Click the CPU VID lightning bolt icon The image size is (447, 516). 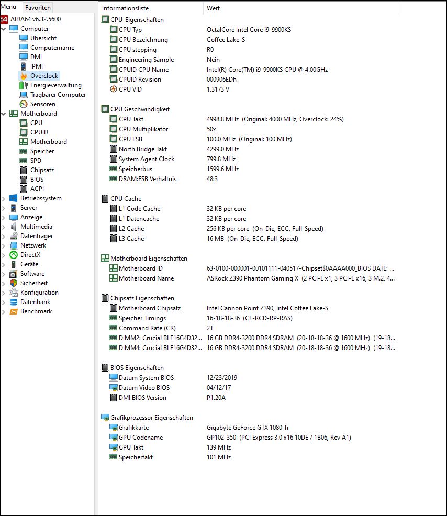[113, 89]
